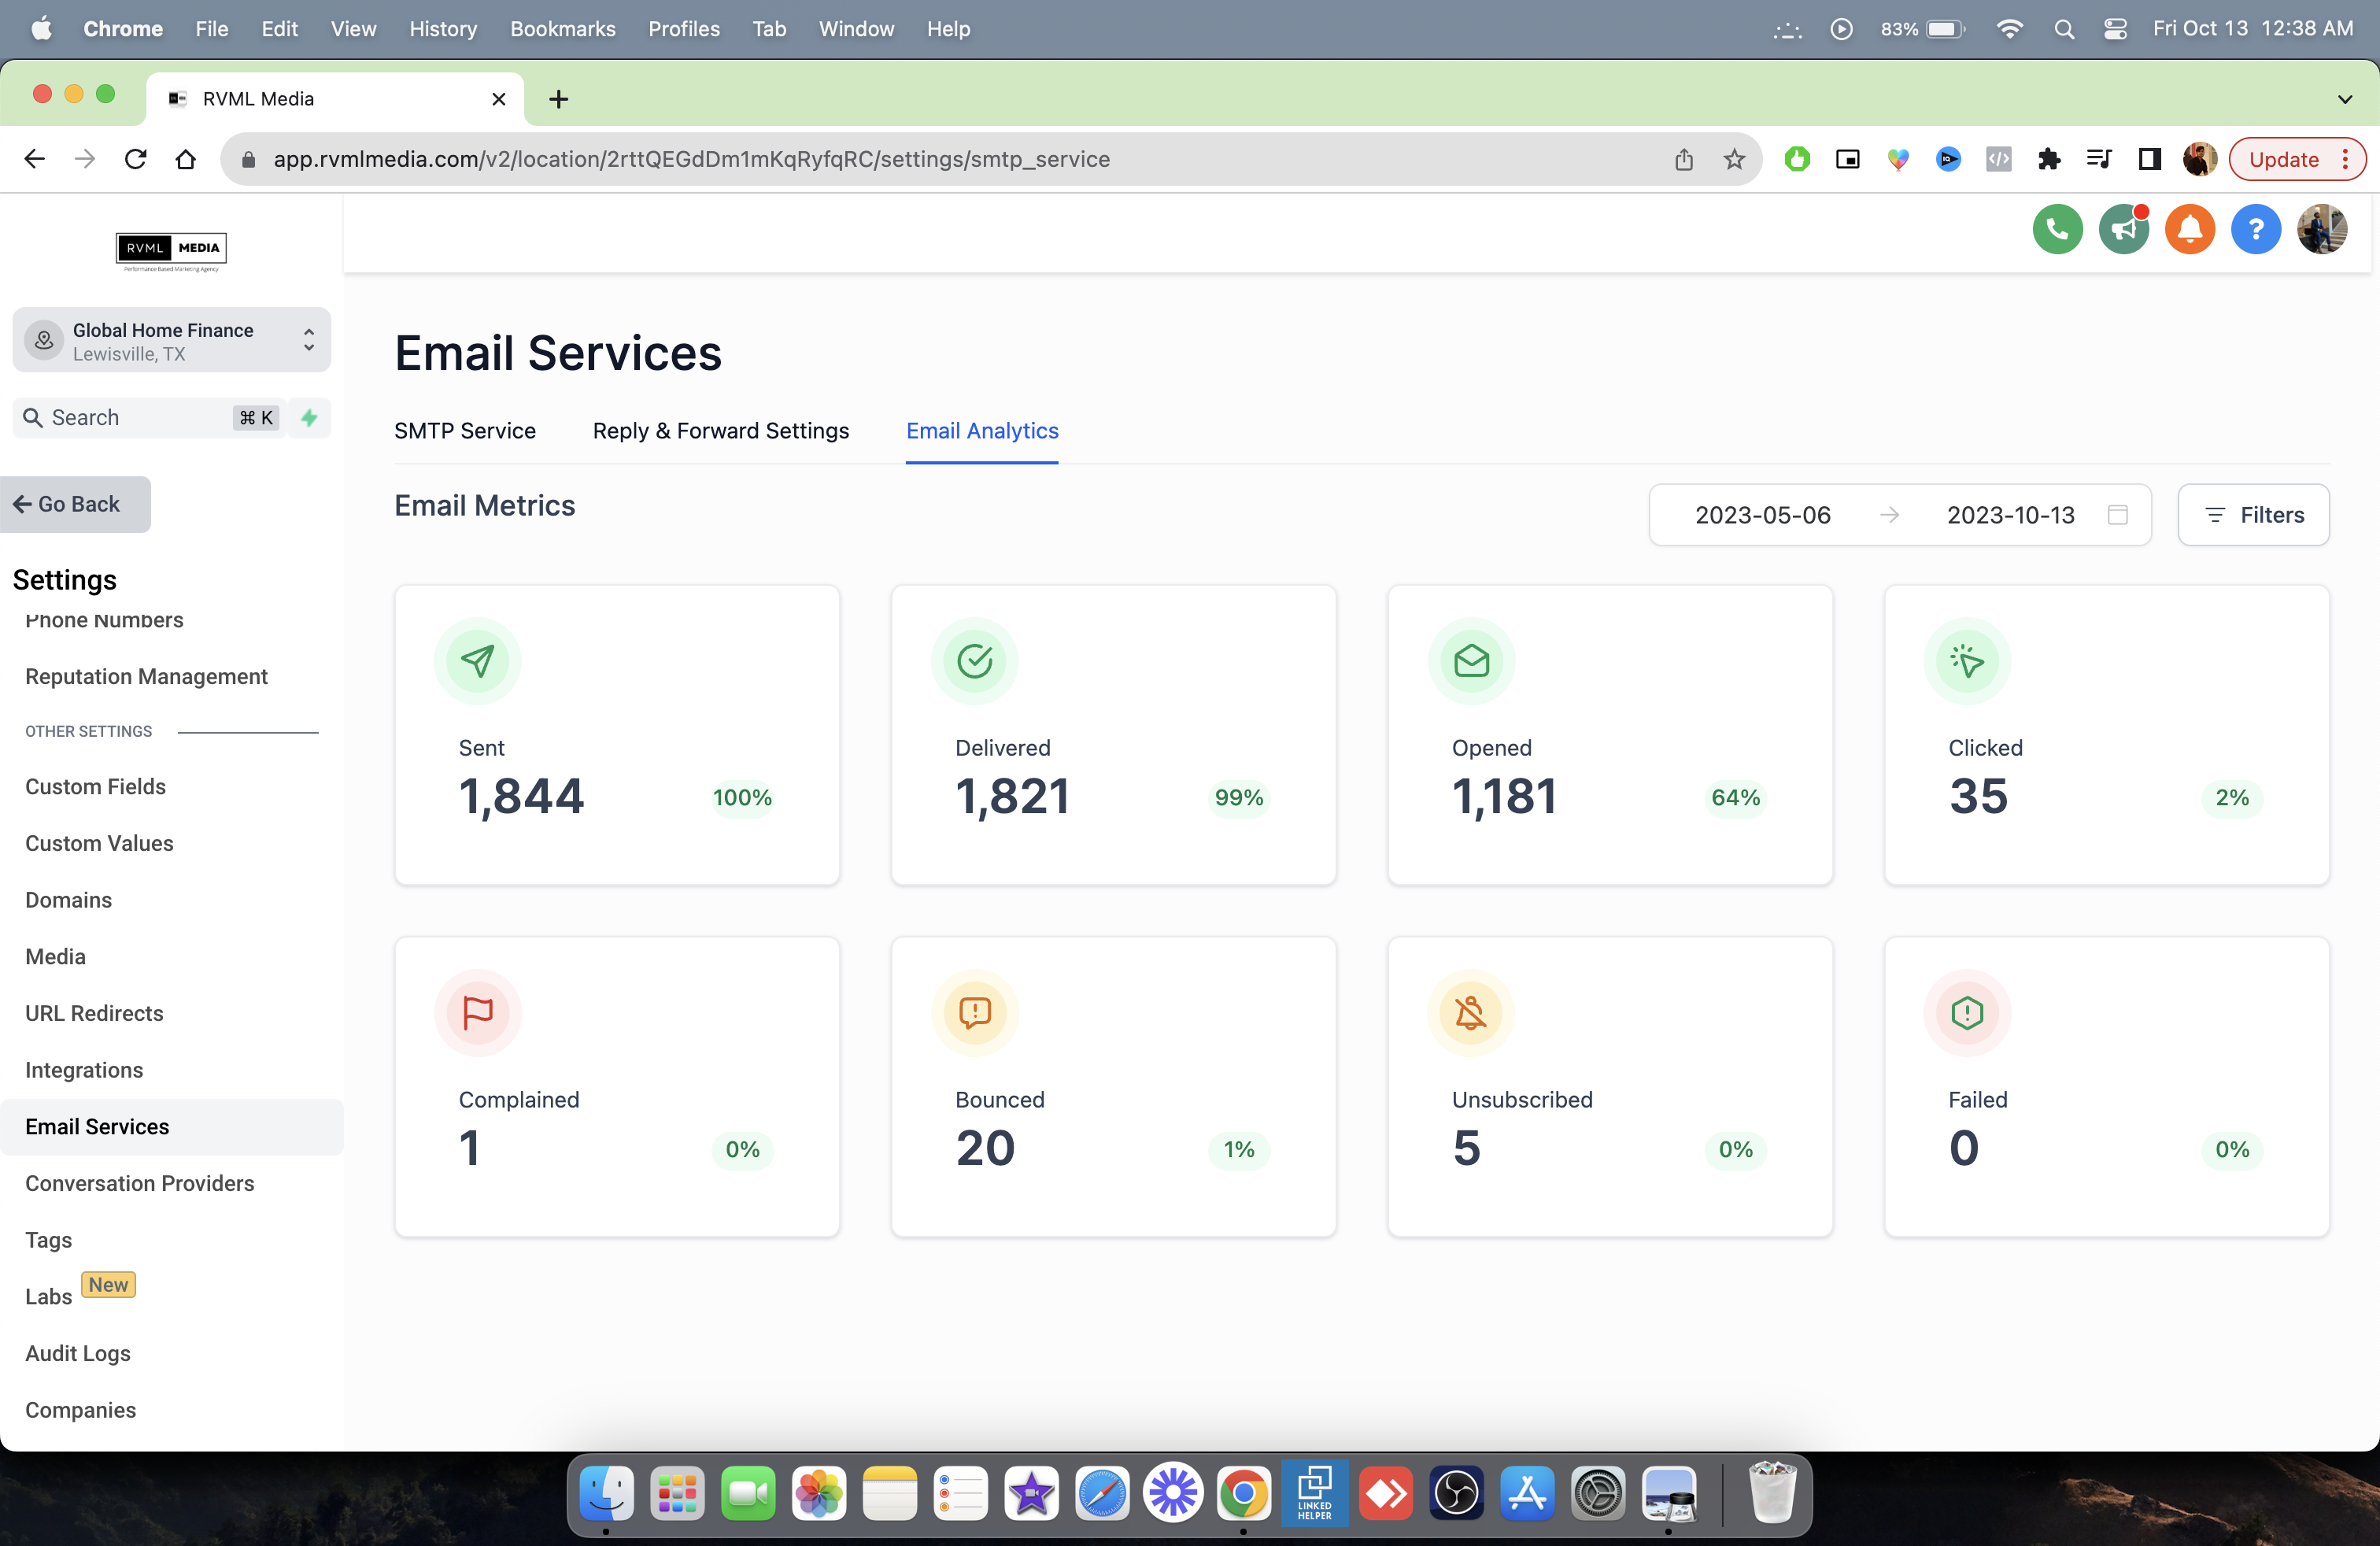Screen dimensions: 2380x1546
Task: Bookmark this page with star icon
Action: (x=1734, y=159)
